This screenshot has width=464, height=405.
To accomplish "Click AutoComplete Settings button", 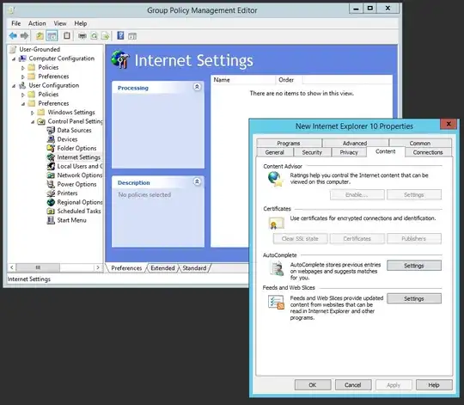I will 414,266.
